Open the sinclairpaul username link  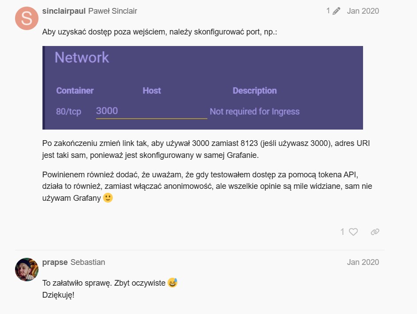tap(64, 11)
